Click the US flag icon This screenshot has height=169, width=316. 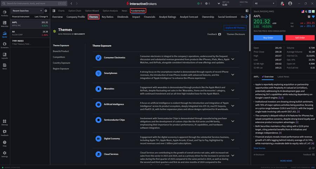pyautogui.click(x=303, y=12)
